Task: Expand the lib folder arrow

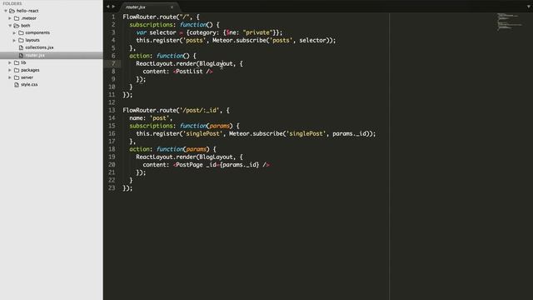Action: (x=10, y=63)
